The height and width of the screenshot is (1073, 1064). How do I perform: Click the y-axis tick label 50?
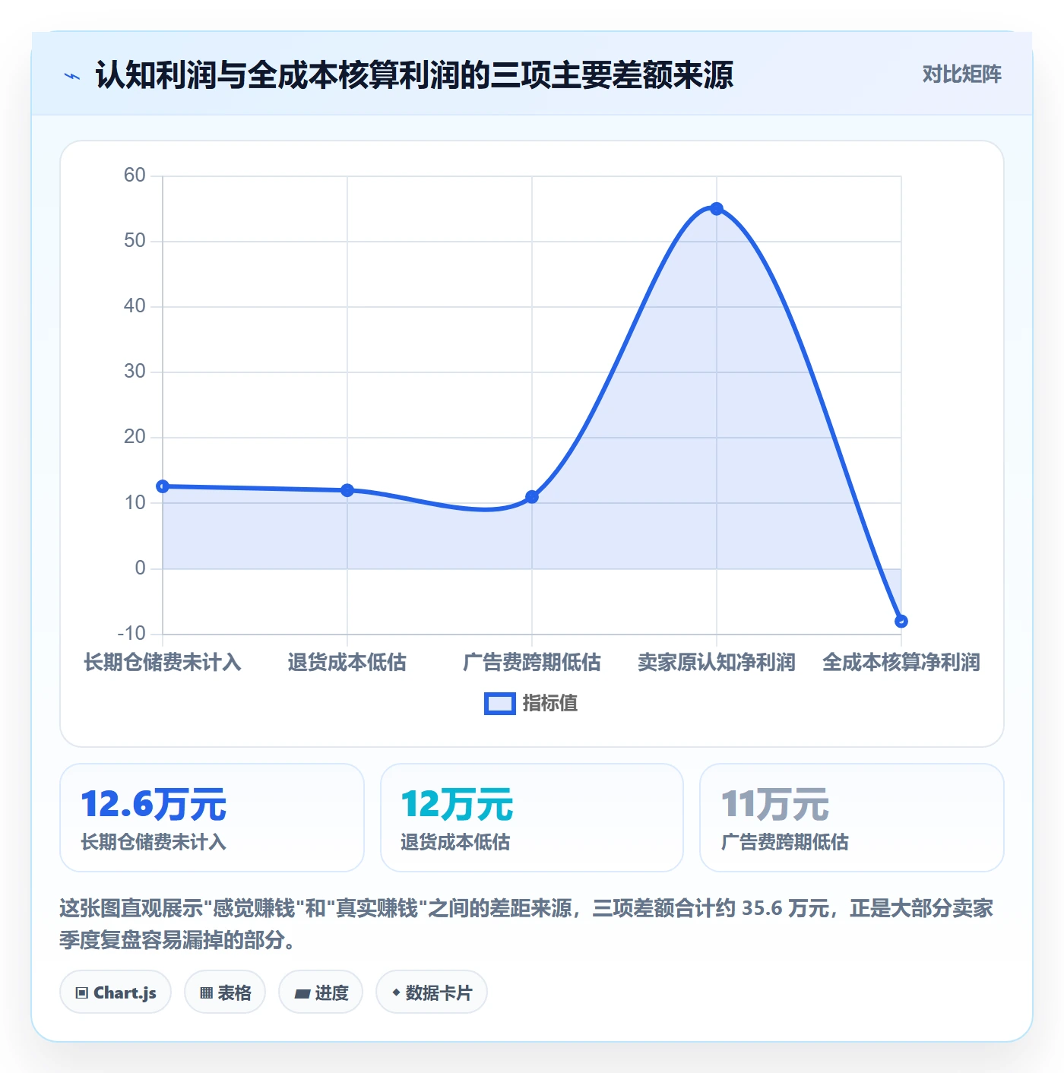click(135, 241)
